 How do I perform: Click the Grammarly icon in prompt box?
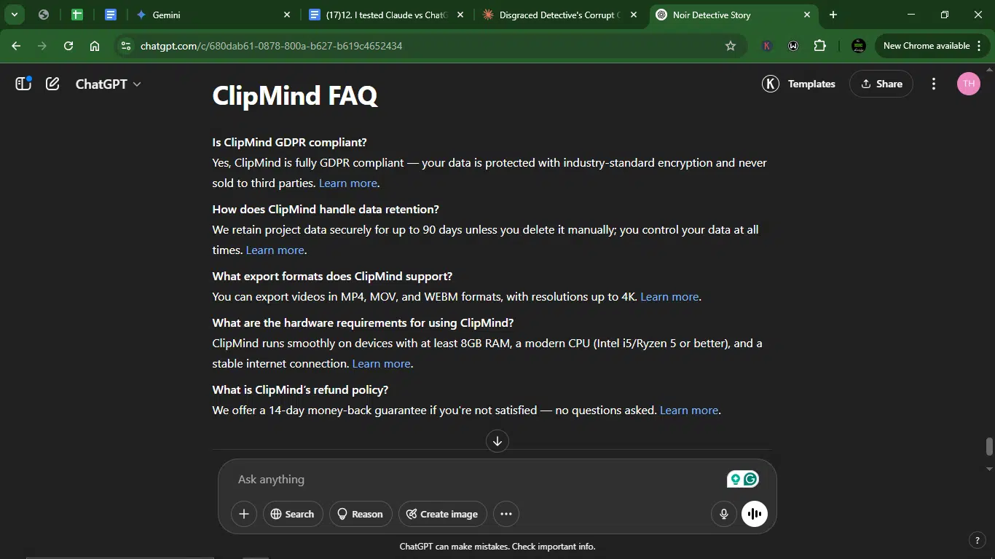click(751, 479)
